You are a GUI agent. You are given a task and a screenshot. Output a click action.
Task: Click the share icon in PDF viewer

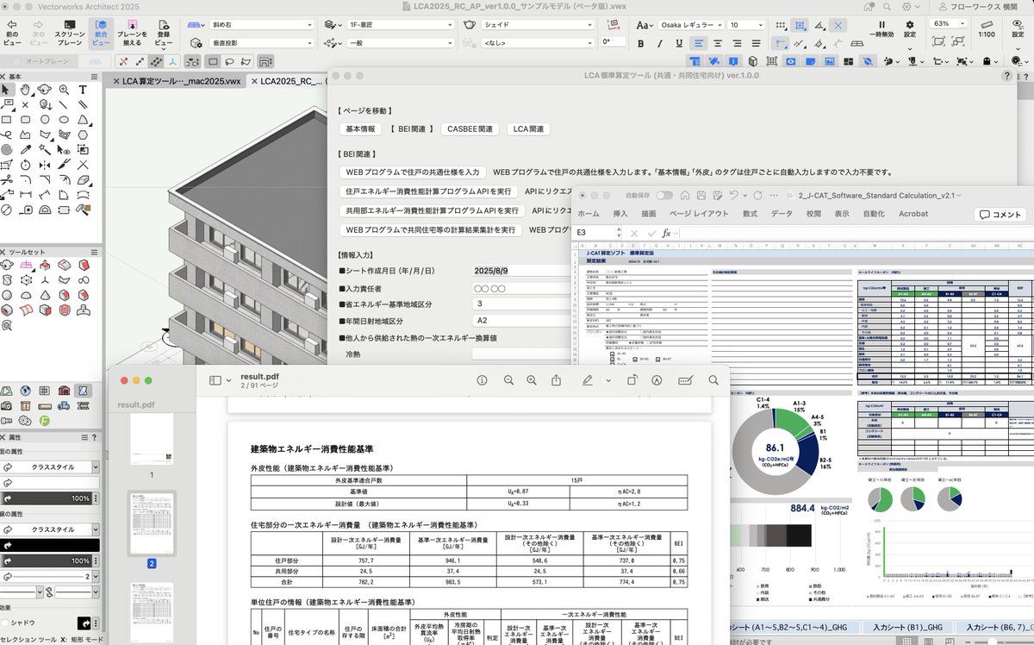557,380
